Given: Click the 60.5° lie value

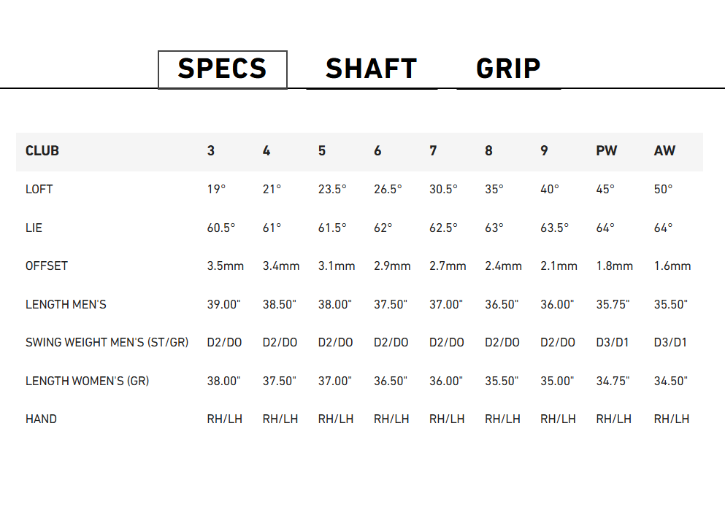Looking at the screenshot, I should click(x=221, y=228).
